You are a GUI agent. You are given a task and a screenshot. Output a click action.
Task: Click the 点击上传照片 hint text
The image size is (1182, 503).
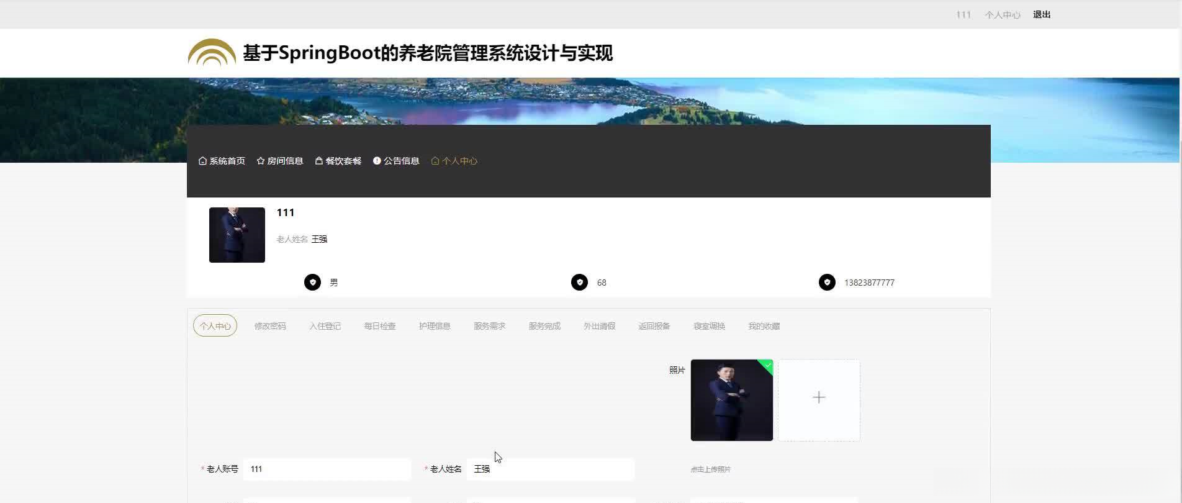711,469
